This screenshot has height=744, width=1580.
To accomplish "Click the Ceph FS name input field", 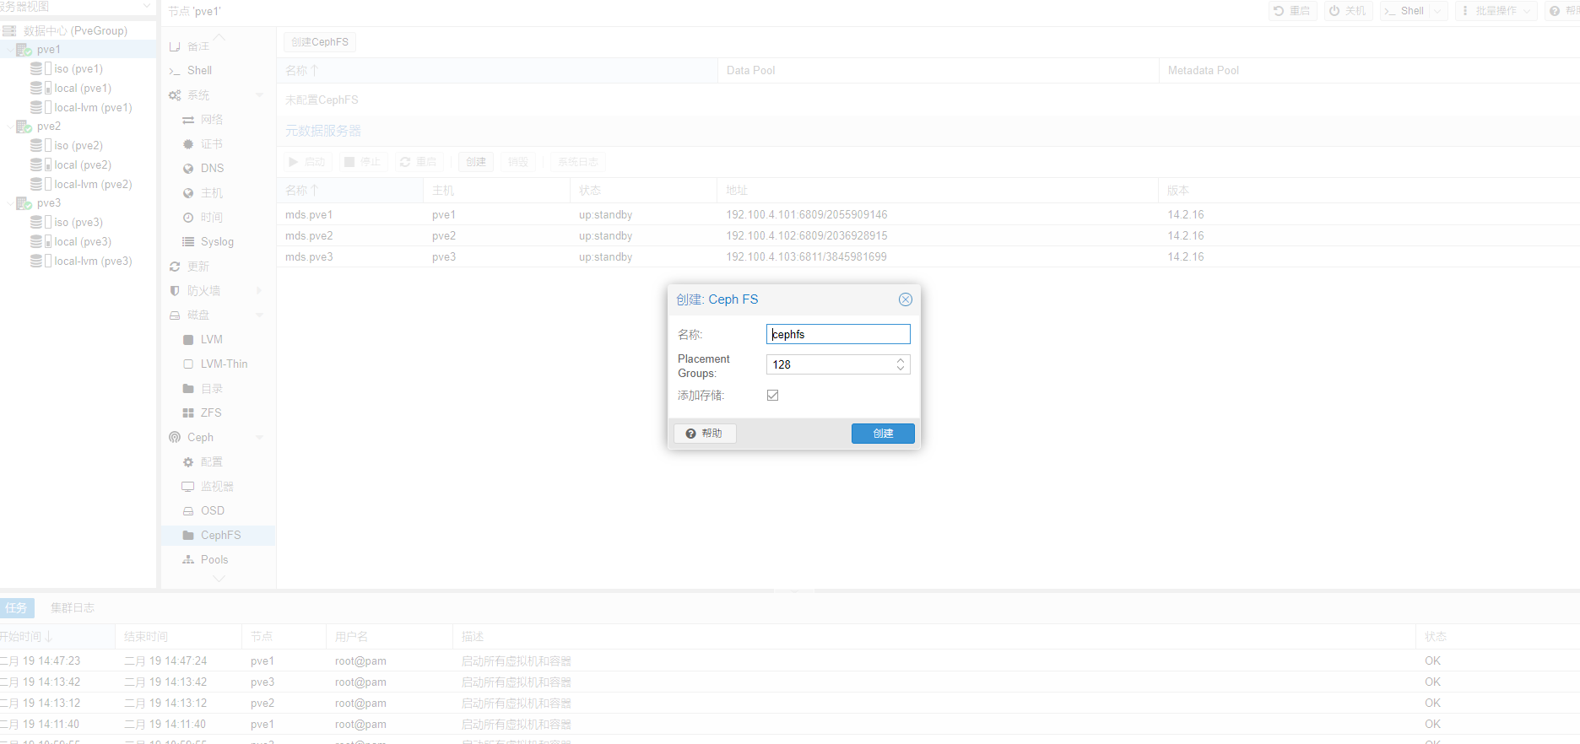I will tap(838, 334).
